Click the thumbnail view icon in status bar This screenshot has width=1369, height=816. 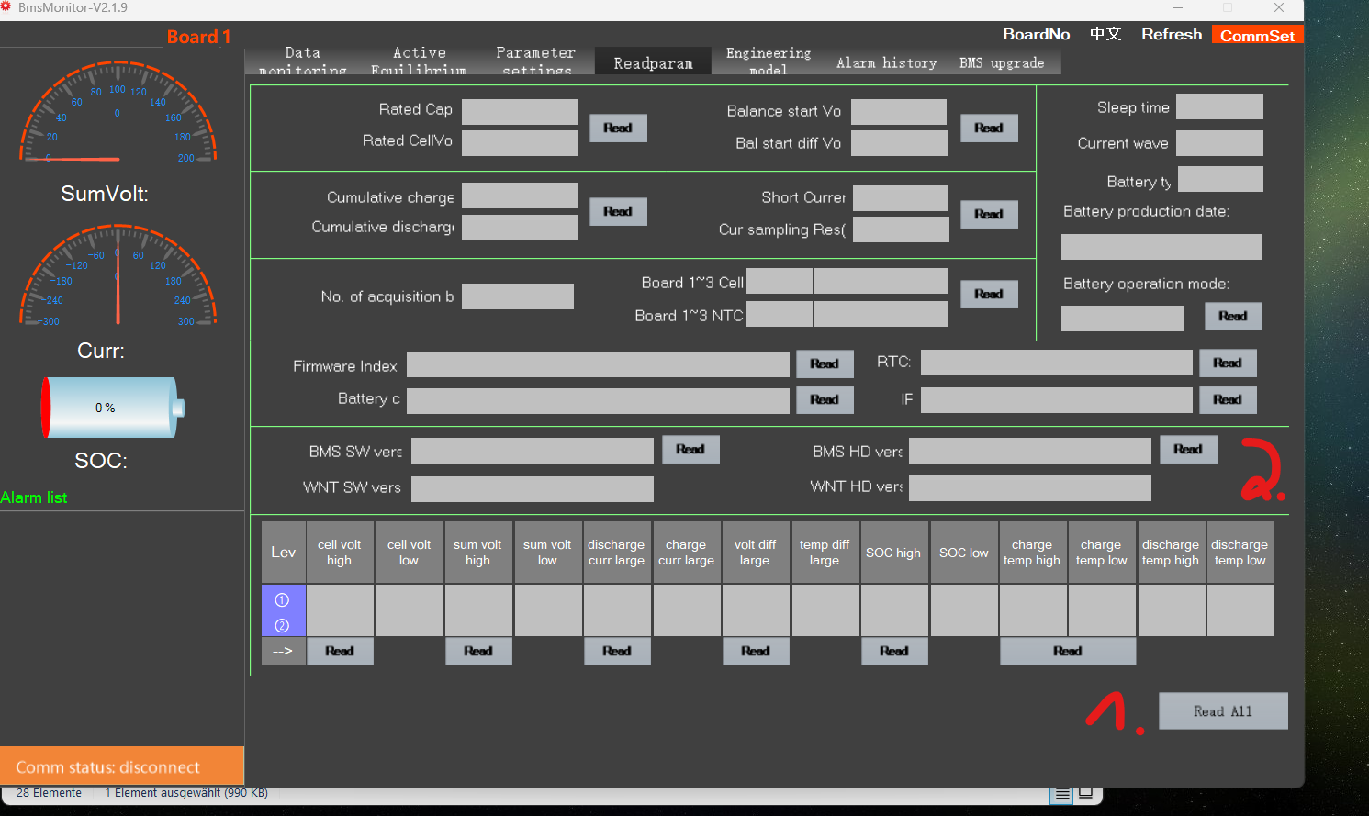[x=1085, y=793]
